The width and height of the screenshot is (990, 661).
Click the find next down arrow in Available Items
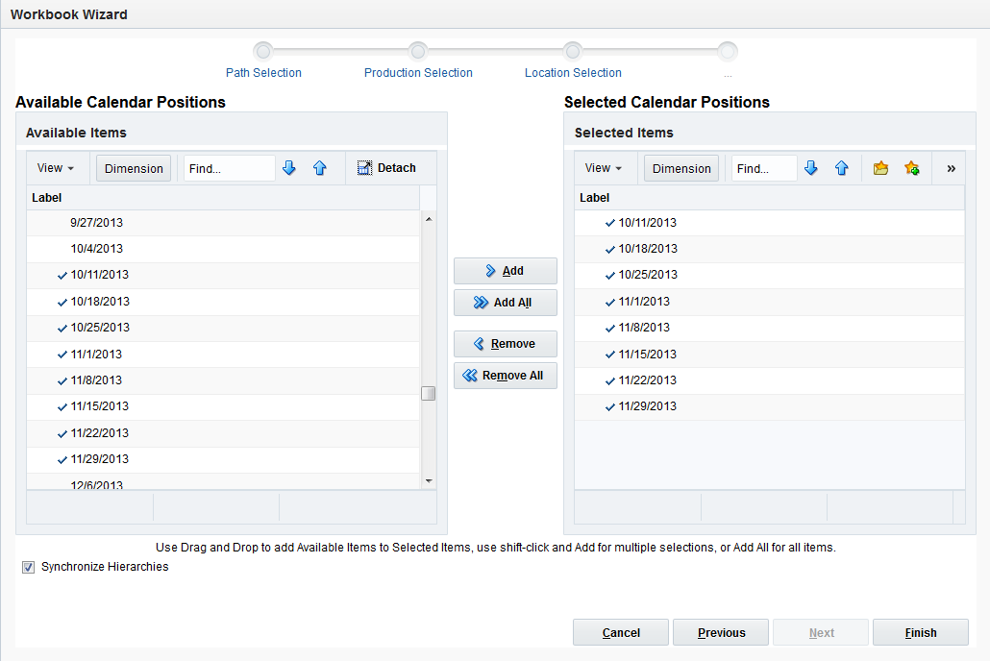tap(289, 168)
